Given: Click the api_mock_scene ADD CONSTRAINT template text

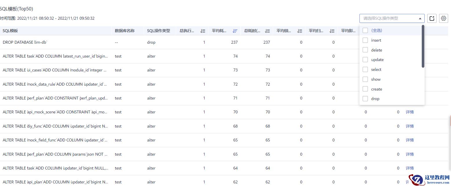Looking at the screenshot, I should 55,112.
